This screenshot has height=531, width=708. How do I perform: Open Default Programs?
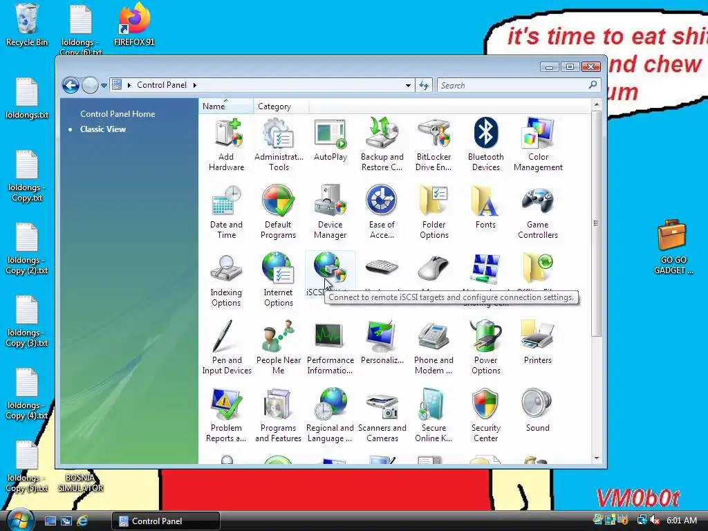[278, 212]
